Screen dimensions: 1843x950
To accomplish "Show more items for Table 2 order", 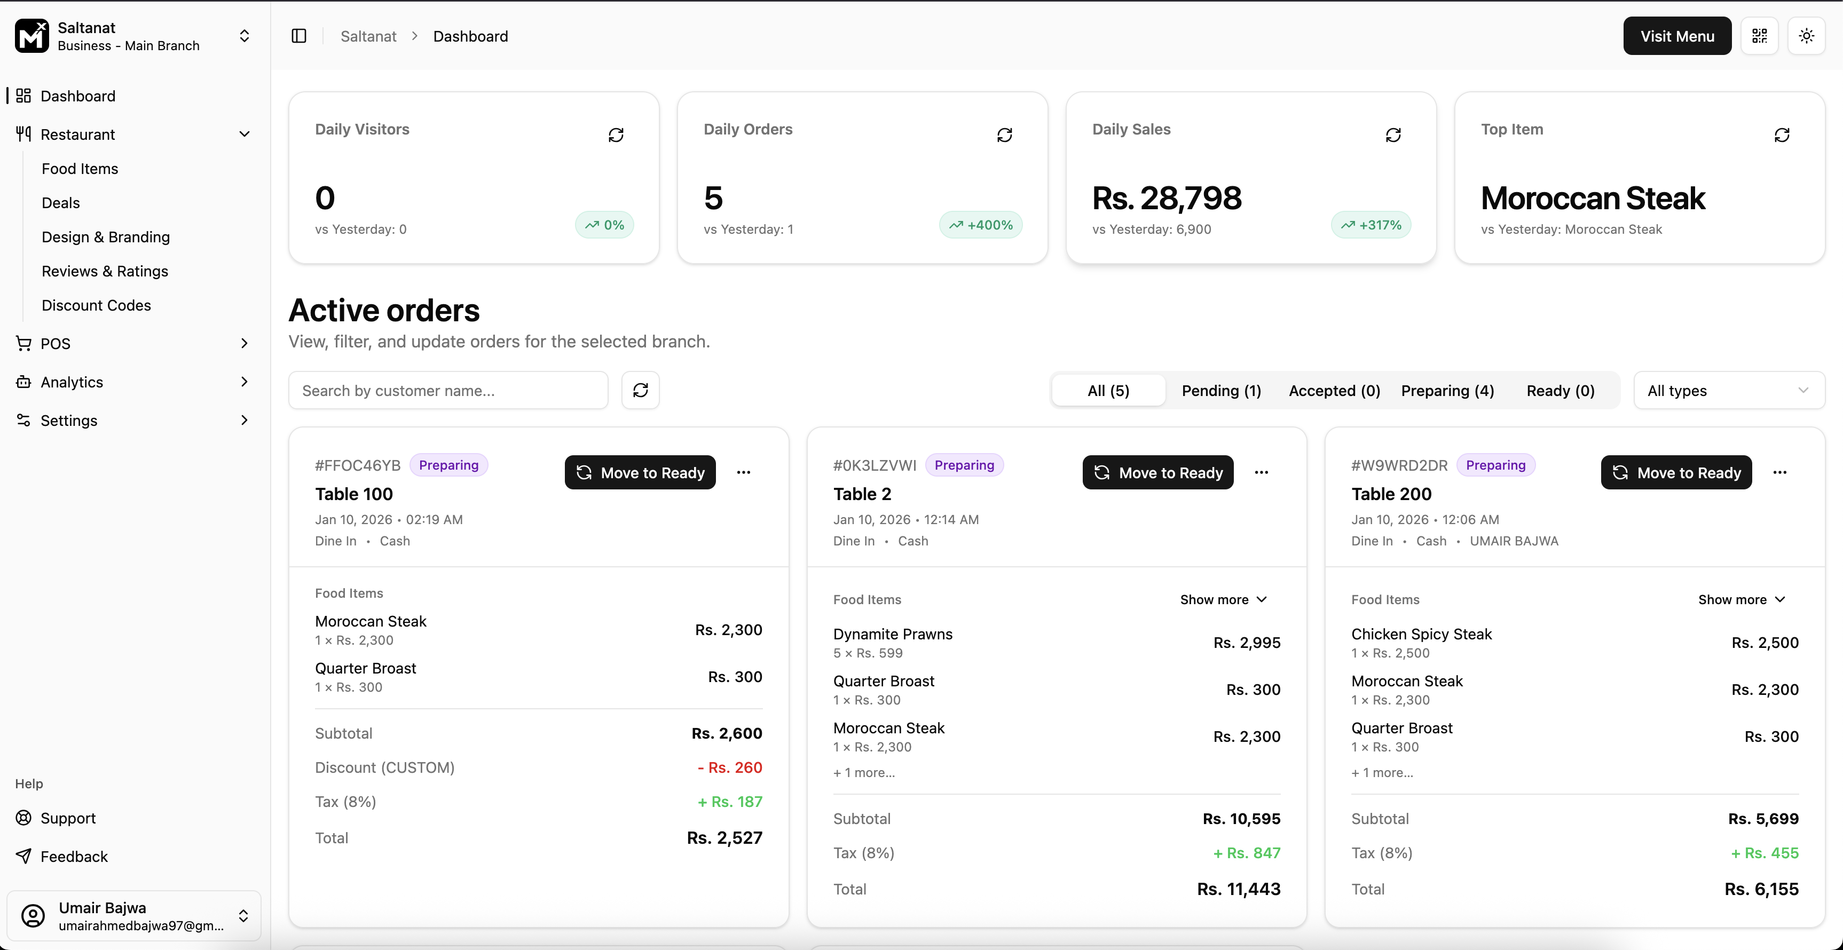I will click(x=1224, y=599).
